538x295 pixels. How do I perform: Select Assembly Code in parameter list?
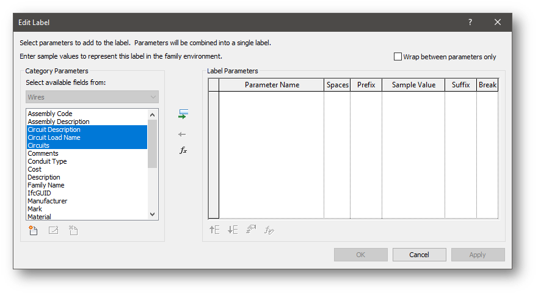pos(50,114)
